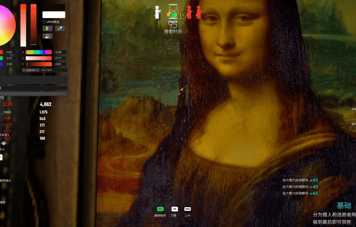
Task: Click the green channel value 0.012
Action: click(11, 58)
